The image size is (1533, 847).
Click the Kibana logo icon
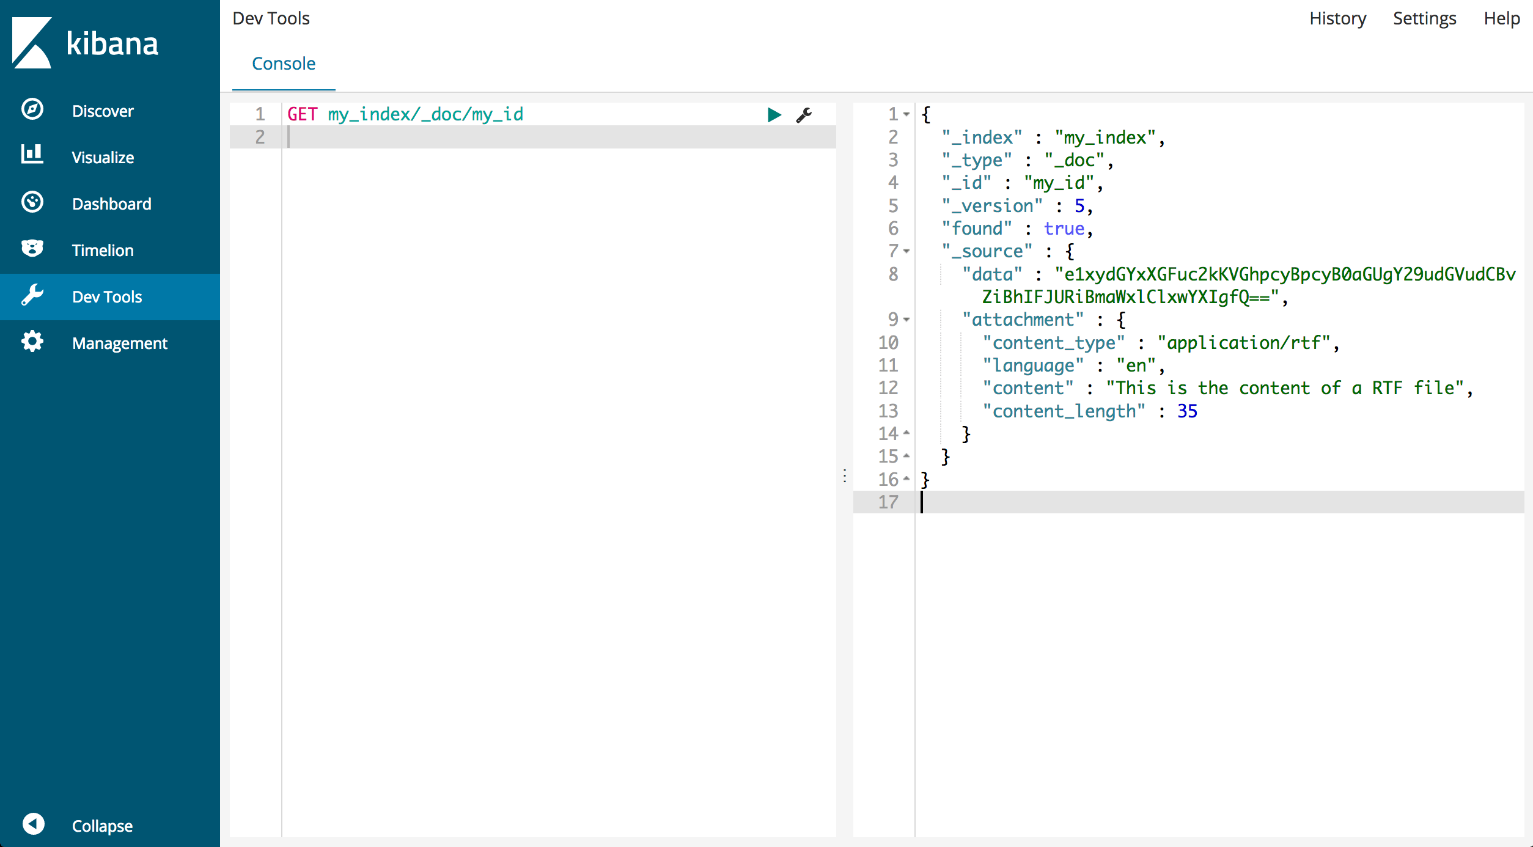32,43
